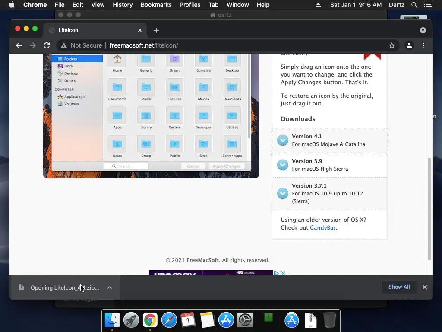Click the FreeMacSoft footer link
Image resolution: width=442 pixels, height=332 pixels.
click(x=202, y=260)
